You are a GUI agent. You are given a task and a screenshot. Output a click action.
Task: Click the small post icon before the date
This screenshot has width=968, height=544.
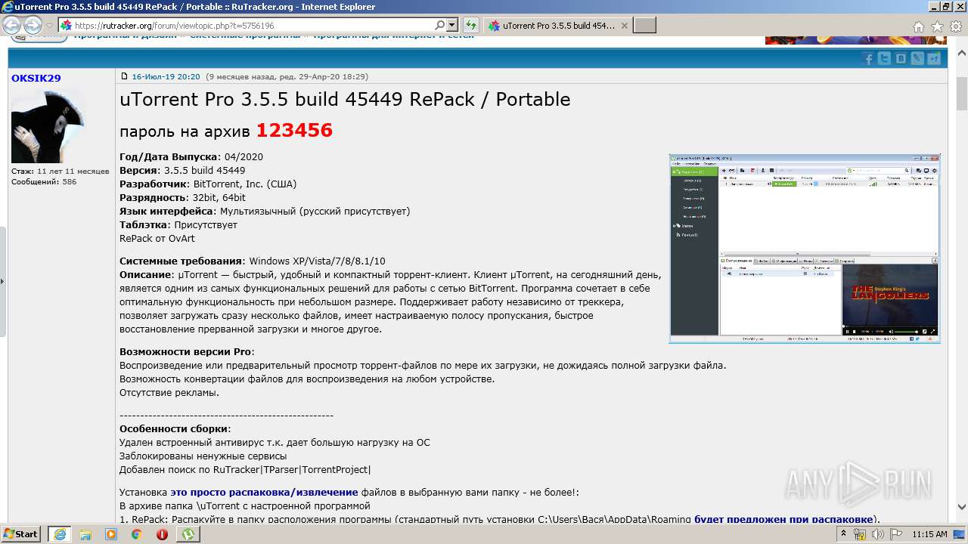(125, 76)
